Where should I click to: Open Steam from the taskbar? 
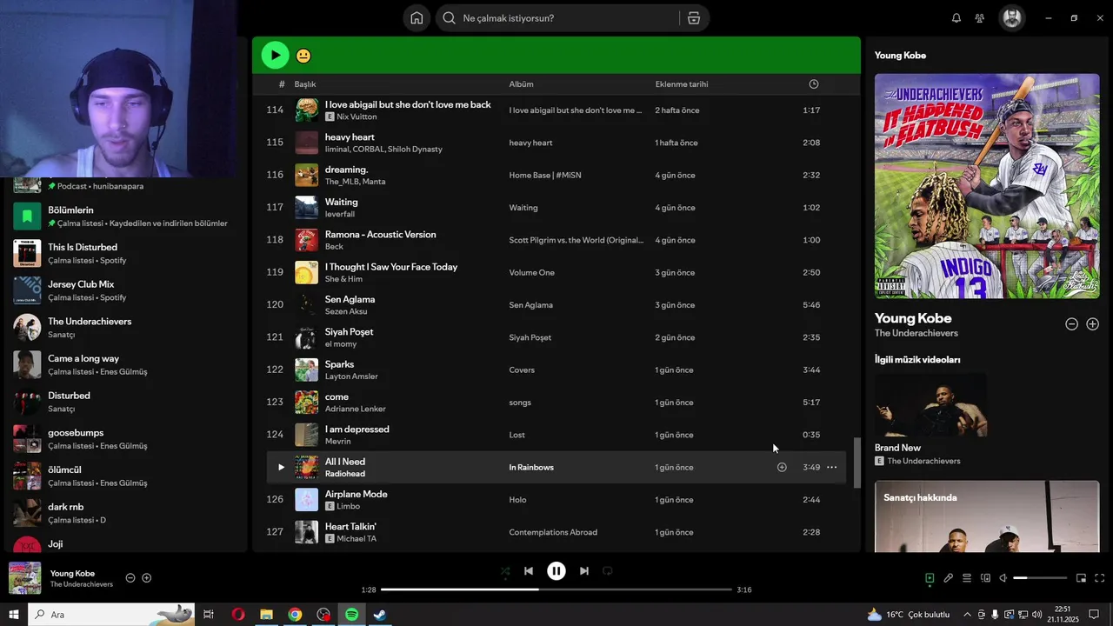pos(380,615)
